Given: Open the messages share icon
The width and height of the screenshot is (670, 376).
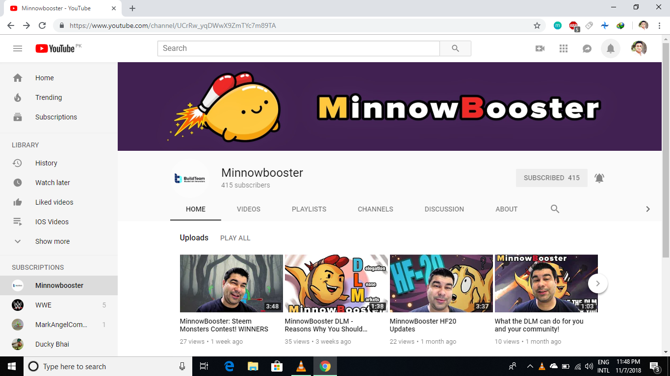Looking at the screenshot, I should [x=587, y=48].
